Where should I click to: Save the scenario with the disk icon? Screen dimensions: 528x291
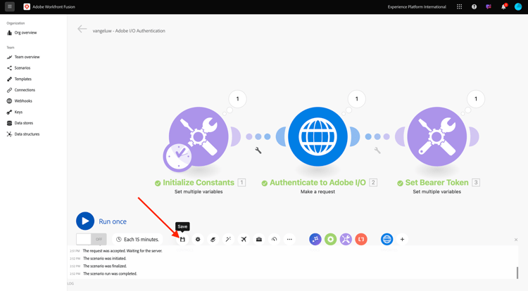pos(182,239)
